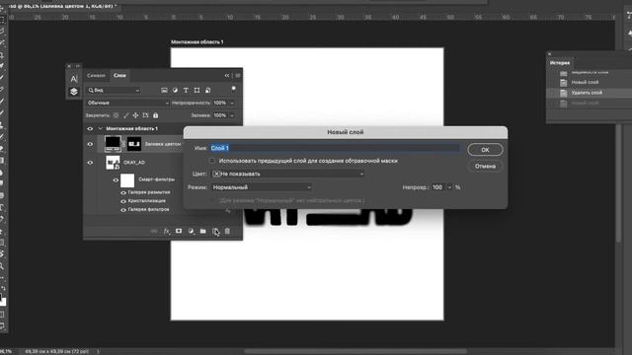This screenshot has height=355, width=632.
Task: Hide Заливка цветом layer eye
Action: tap(90, 144)
